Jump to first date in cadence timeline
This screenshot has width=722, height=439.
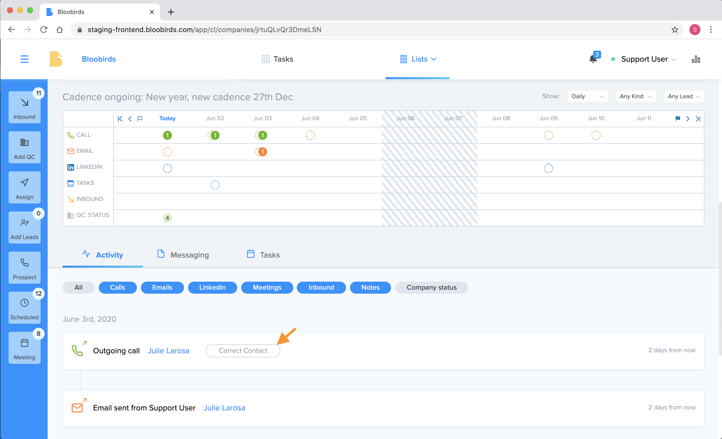120,119
